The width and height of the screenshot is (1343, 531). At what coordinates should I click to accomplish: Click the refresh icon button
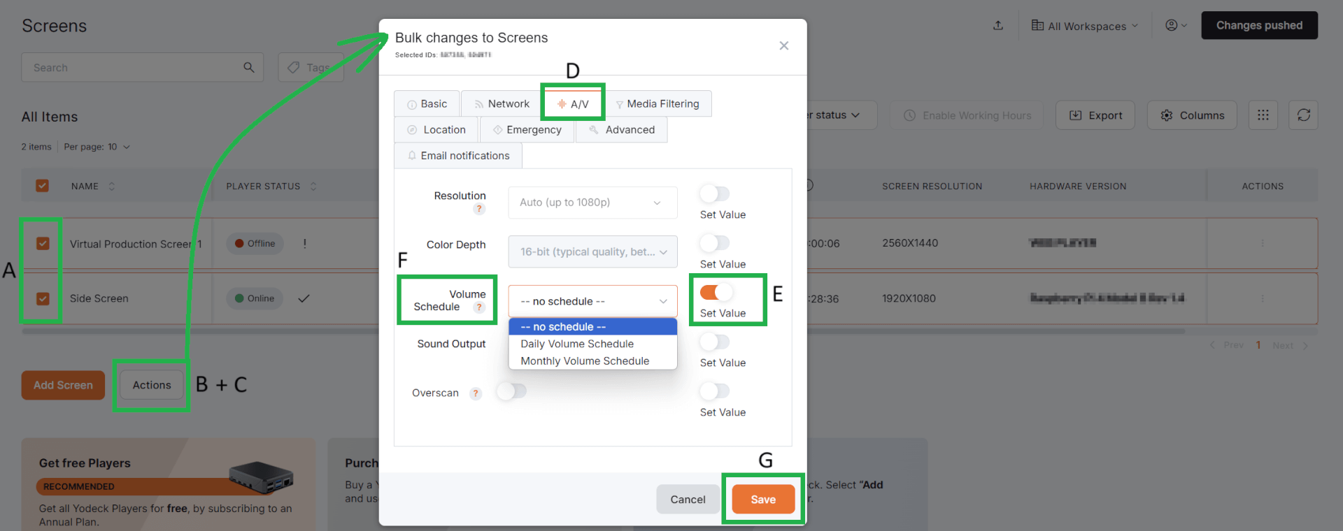coord(1303,115)
